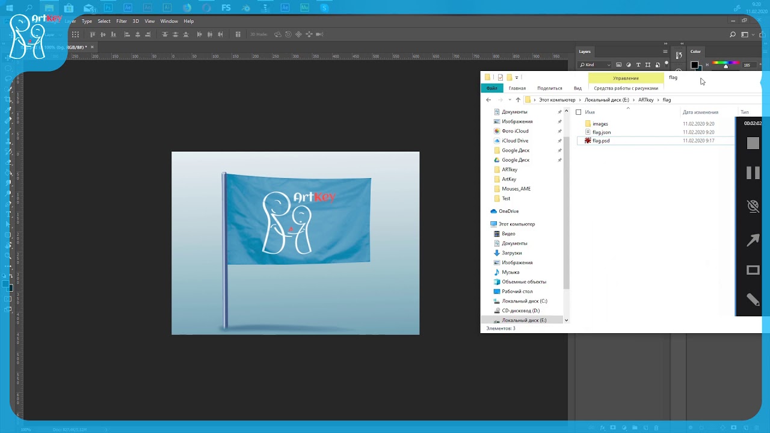This screenshot has width=770, height=433.
Task: Open the Skype icon in the taskbar
Action: click(x=324, y=8)
